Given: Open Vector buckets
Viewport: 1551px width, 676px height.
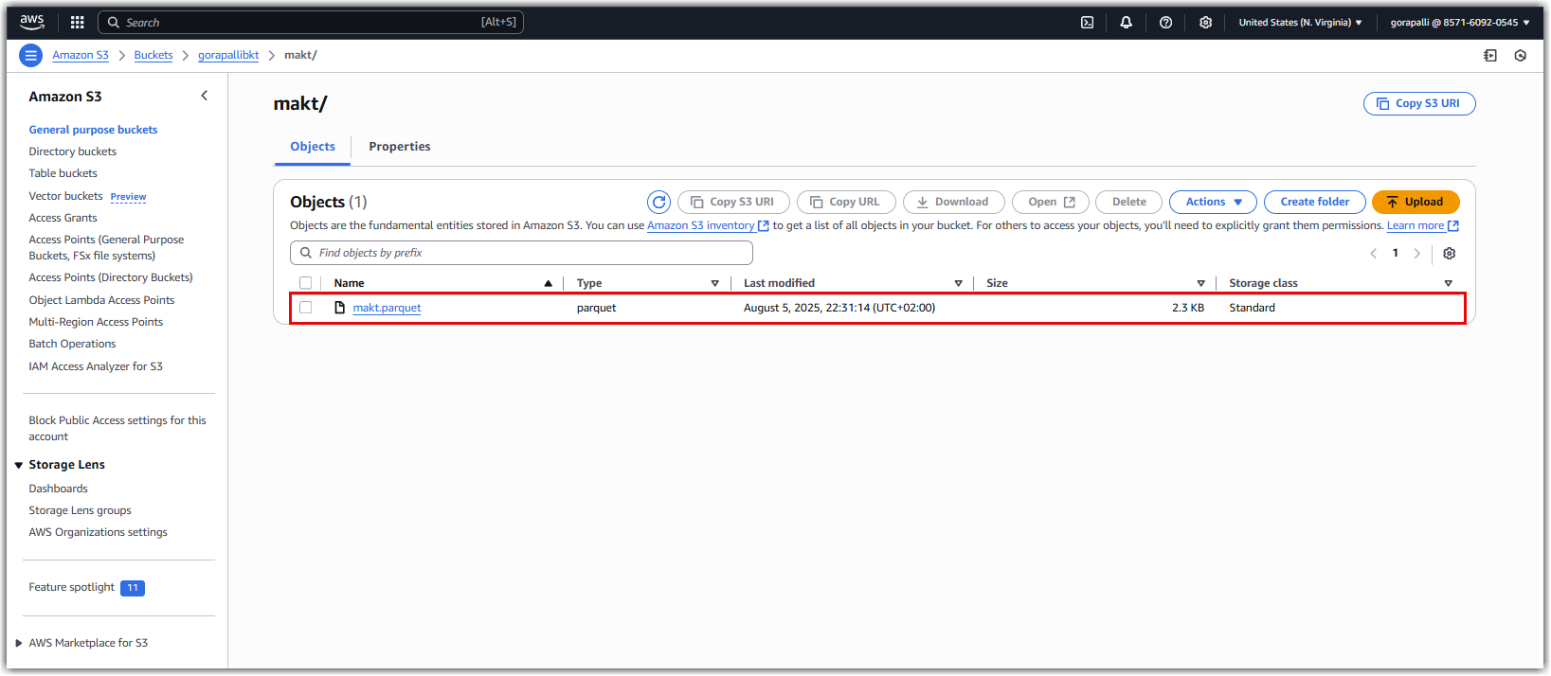Looking at the screenshot, I should (x=65, y=196).
